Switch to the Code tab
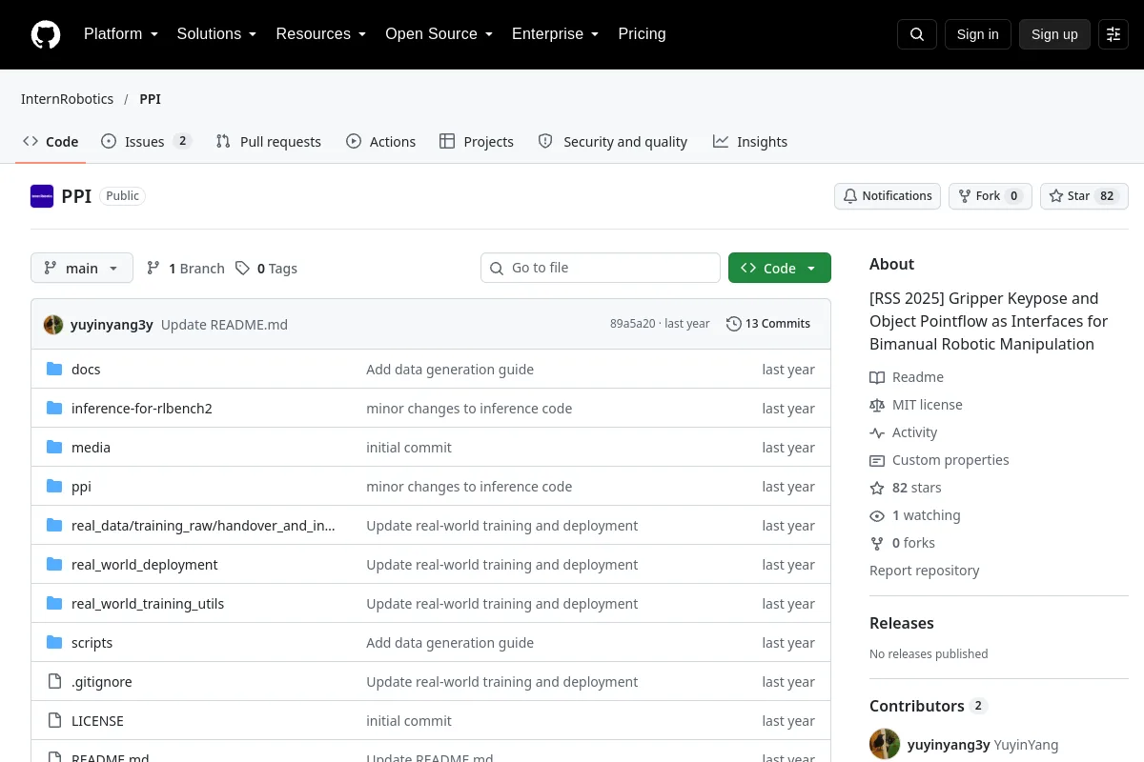This screenshot has height=762, width=1144. [x=51, y=142]
